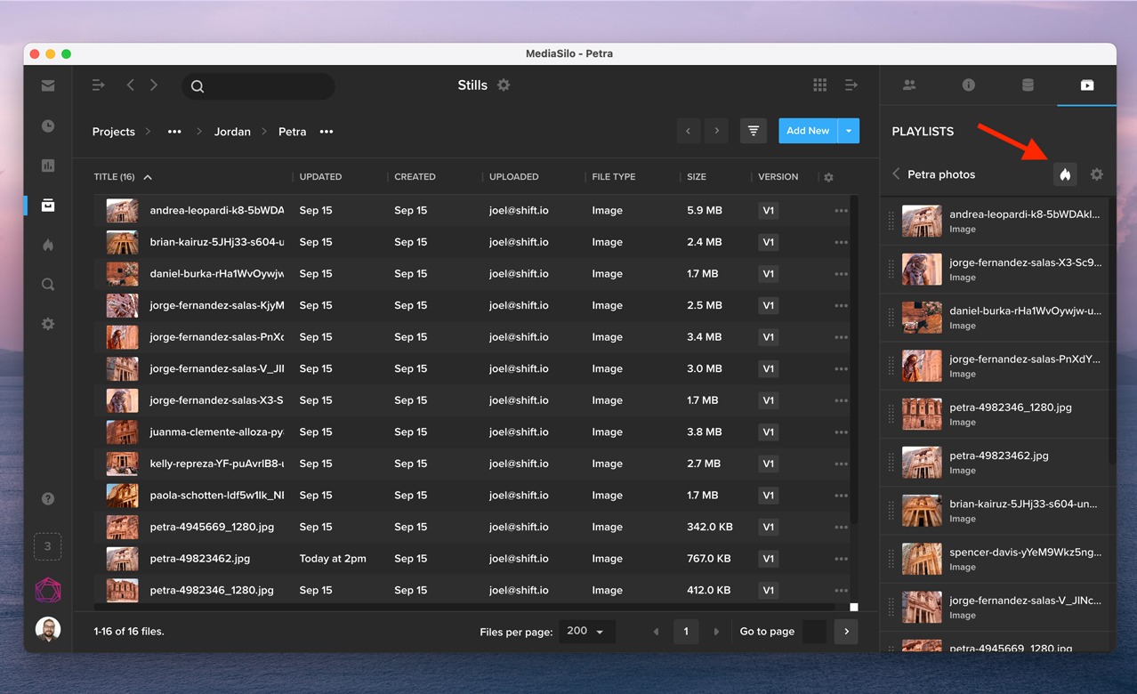Open the column settings gear in table header
The image size is (1137, 694).
828,177
